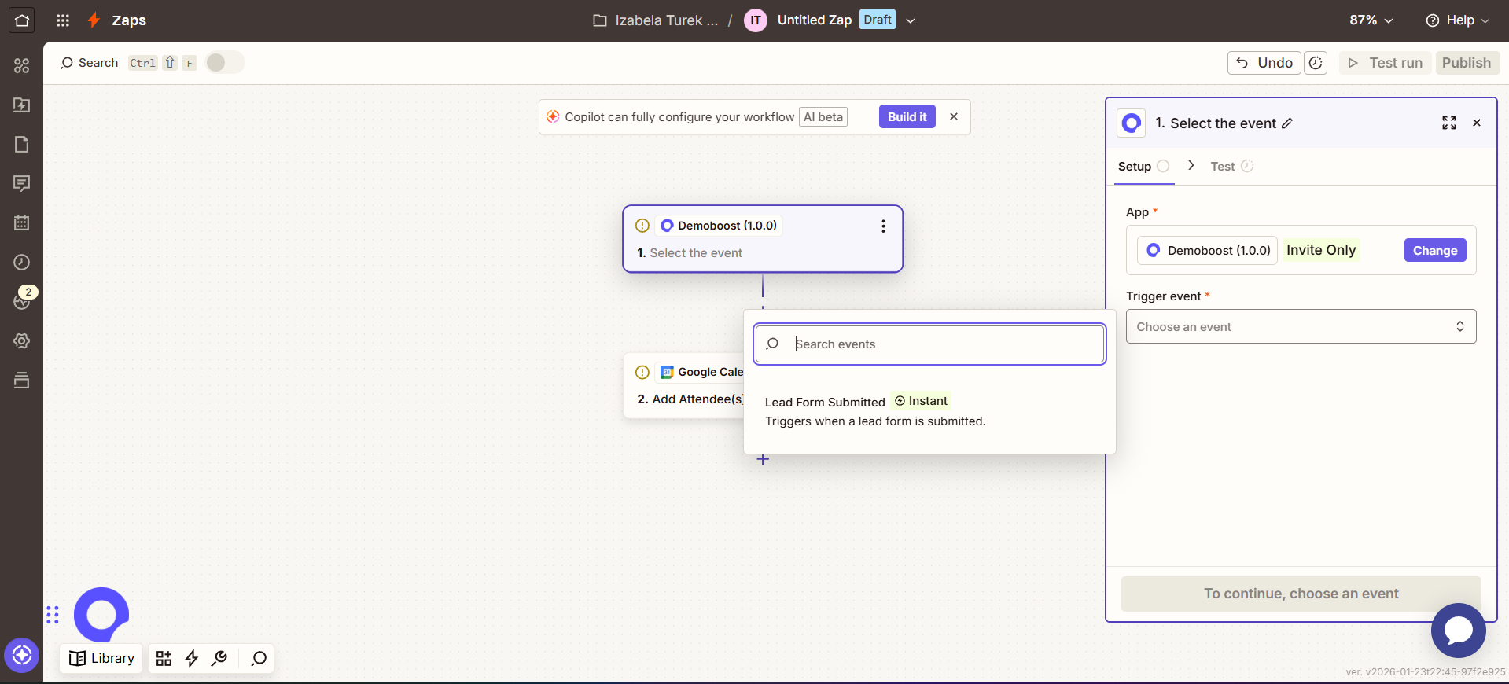Open the folder Izabela Turek breadcrumb
1509x684 pixels.
(655, 20)
